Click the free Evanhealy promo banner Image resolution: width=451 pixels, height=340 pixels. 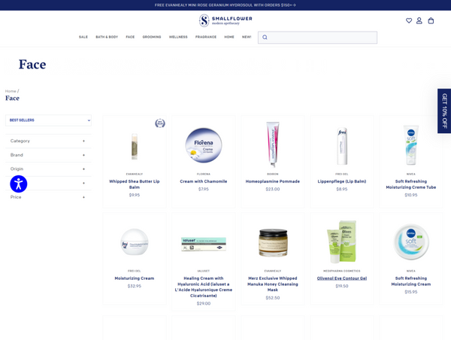coord(225,5)
